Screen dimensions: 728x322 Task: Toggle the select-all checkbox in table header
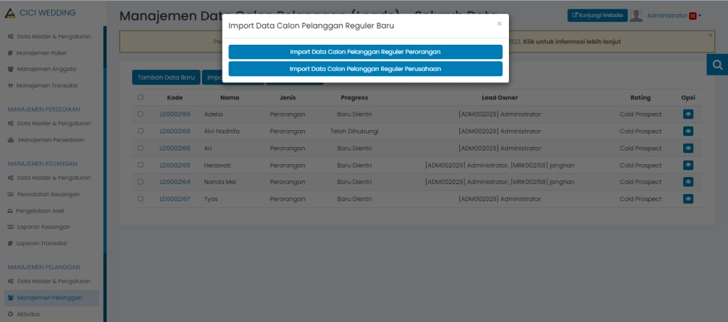coord(140,97)
